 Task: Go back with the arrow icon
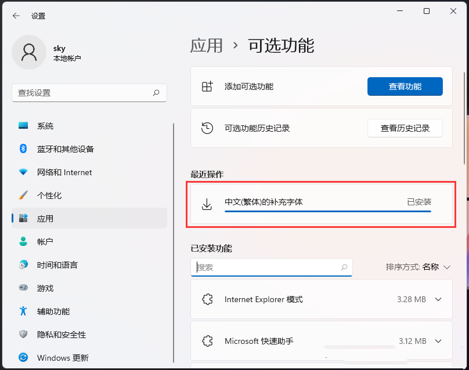coord(16,16)
